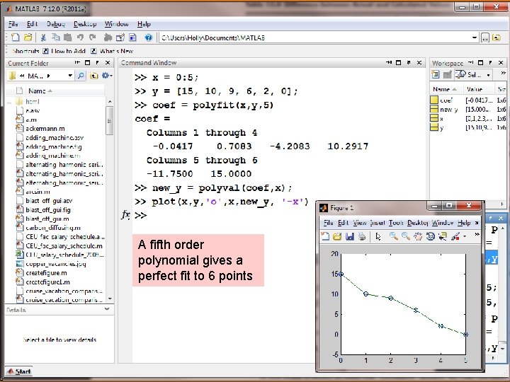Select the Zoom In magnifier in Figure 1
The width and height of the screenshot is (510, 382).
394,236
